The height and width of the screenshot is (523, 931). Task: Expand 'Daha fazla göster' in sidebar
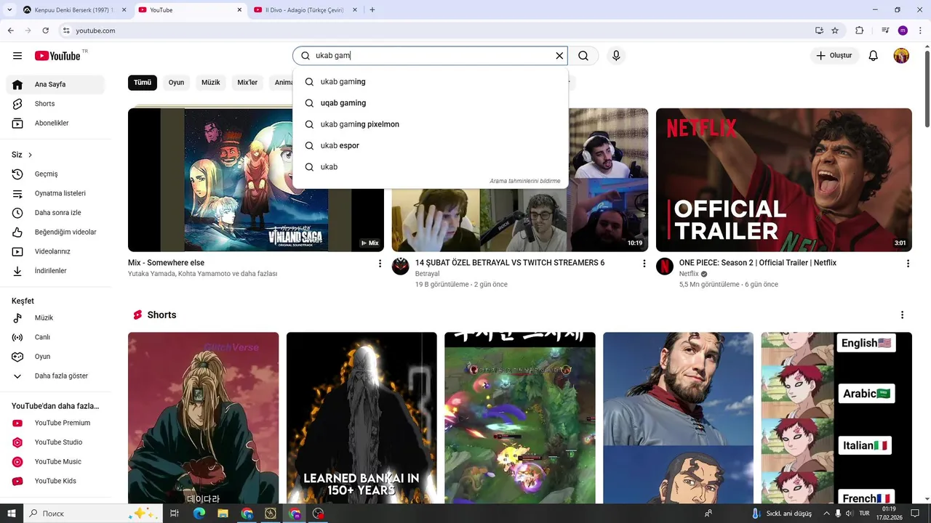[55, 376]
